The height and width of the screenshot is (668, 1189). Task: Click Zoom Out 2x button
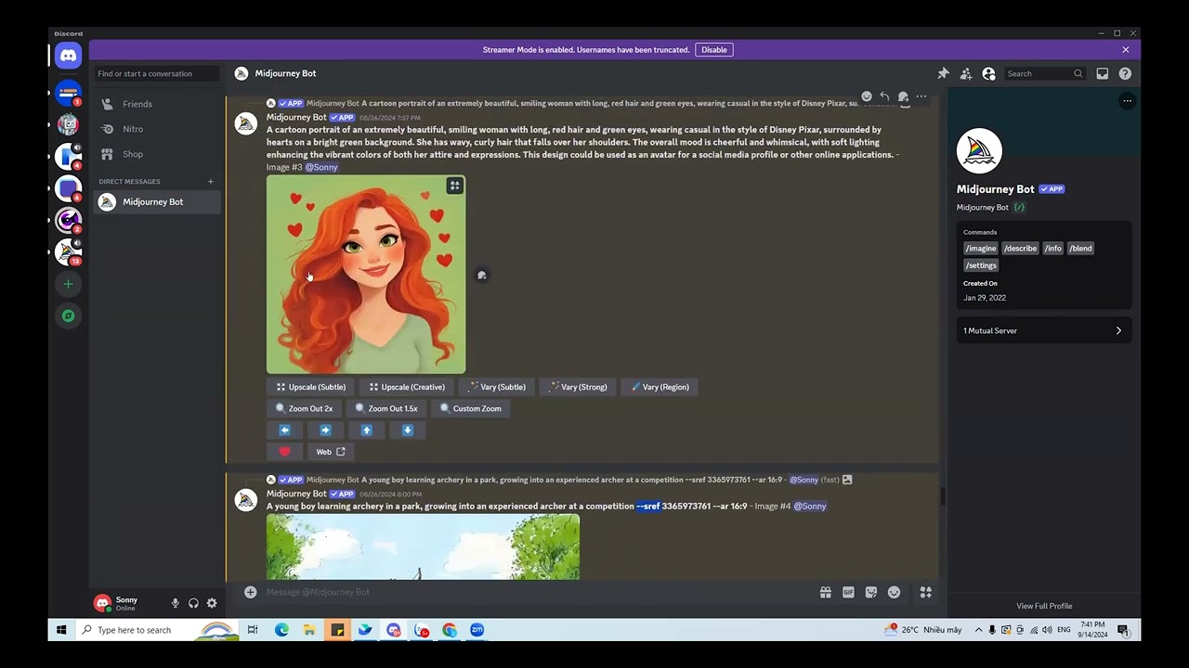304,408
